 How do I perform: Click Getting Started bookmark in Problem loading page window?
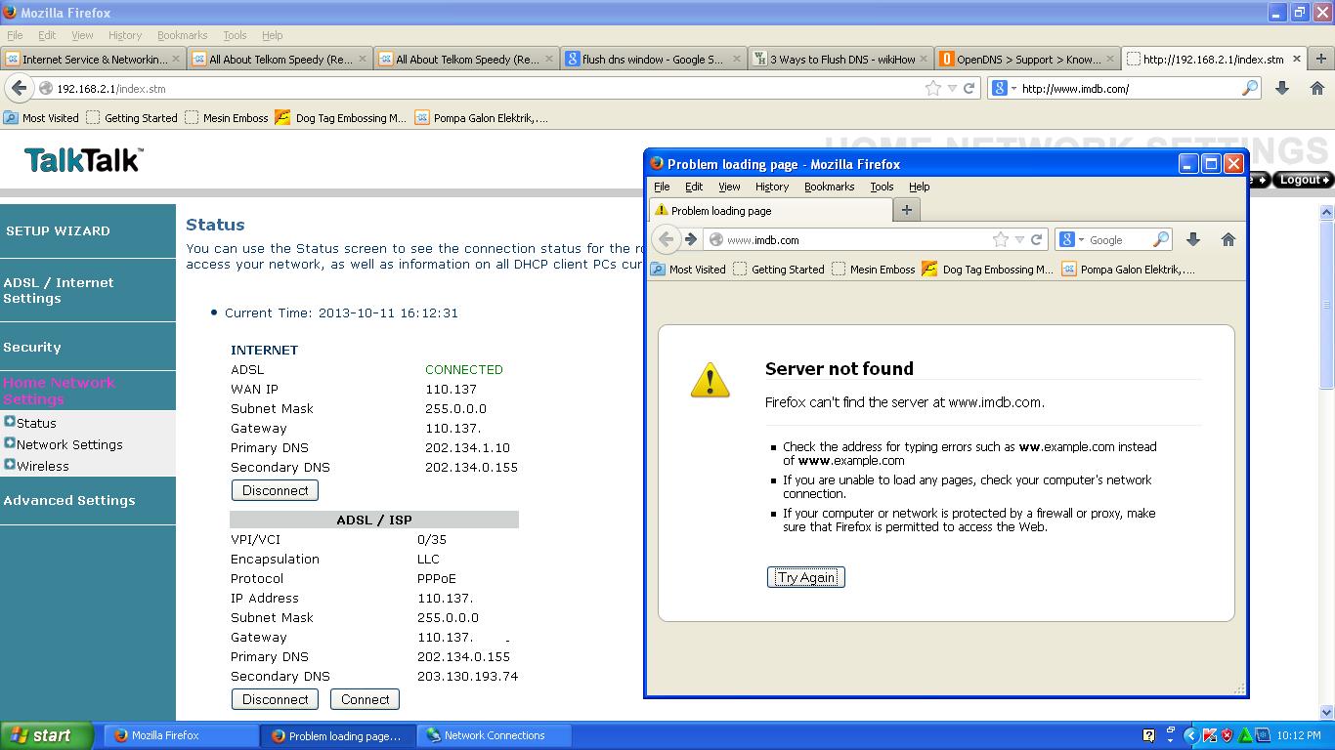click(778, 269)
